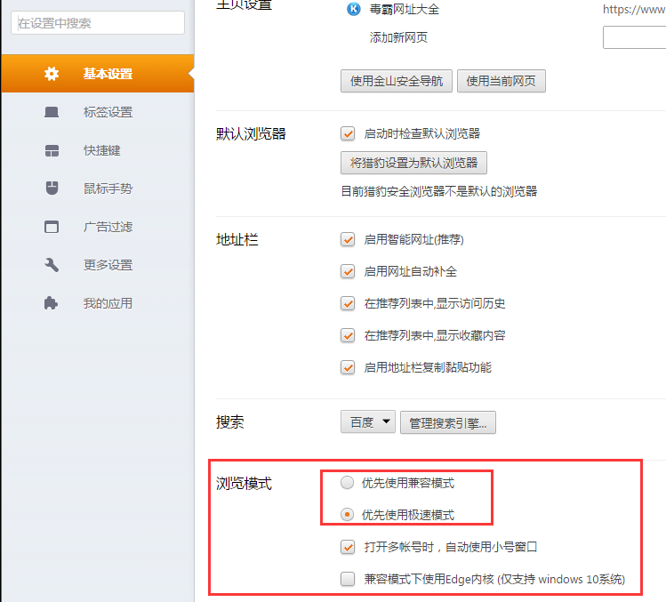Image resolution: width=666 pixels, height=602 pixels.
Task: Open the 百度 search engine dropdown
Action: click(x=367, y=422)
